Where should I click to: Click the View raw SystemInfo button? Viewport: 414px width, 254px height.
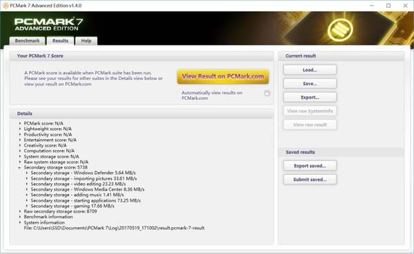click(x=310, y=111)
